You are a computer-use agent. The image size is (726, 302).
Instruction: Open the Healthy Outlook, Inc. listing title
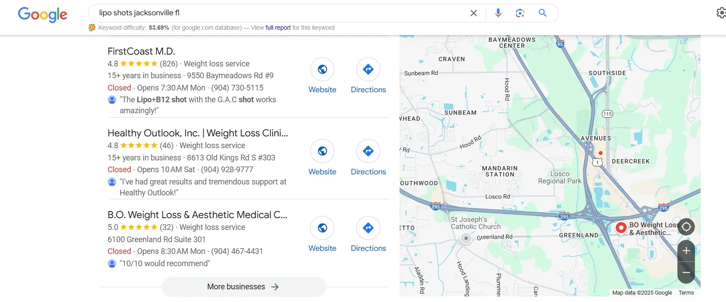(x=198, y=133)
